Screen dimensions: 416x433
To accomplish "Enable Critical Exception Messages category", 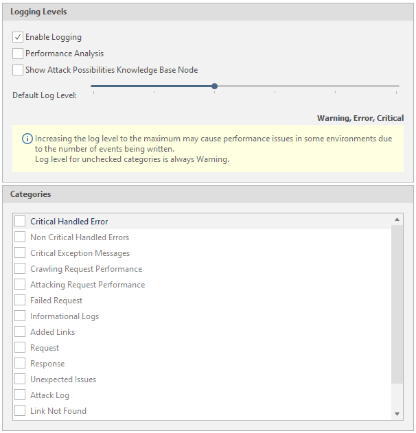I will [x=20, y=253].
